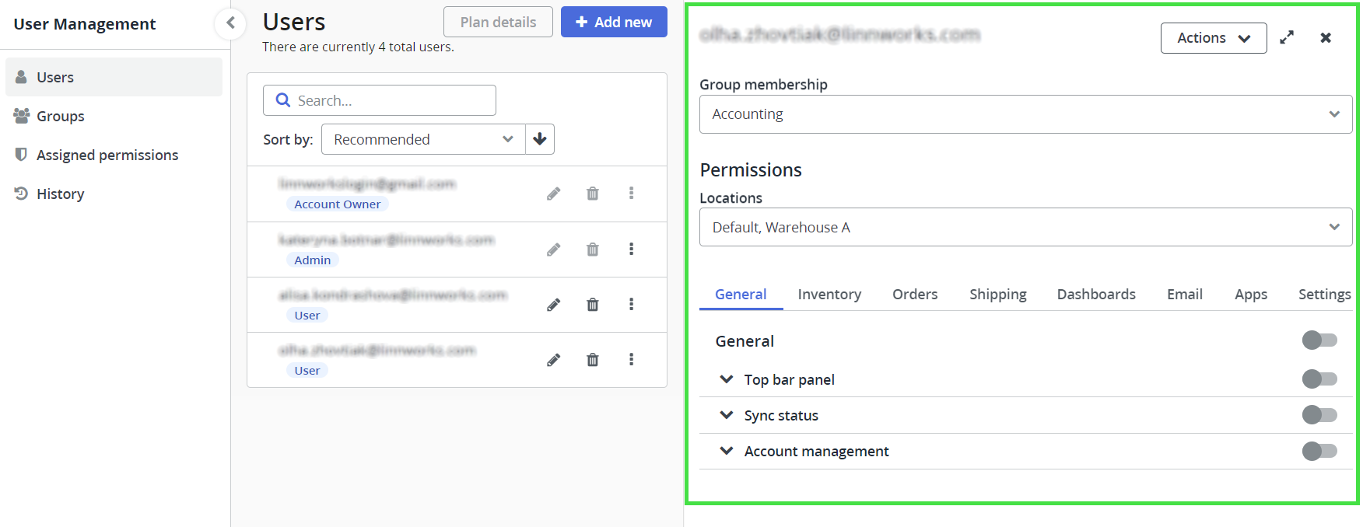Click the edit pencil for the Admin user
Viewport: 1363px width, 527px height.
coord(553,250)
